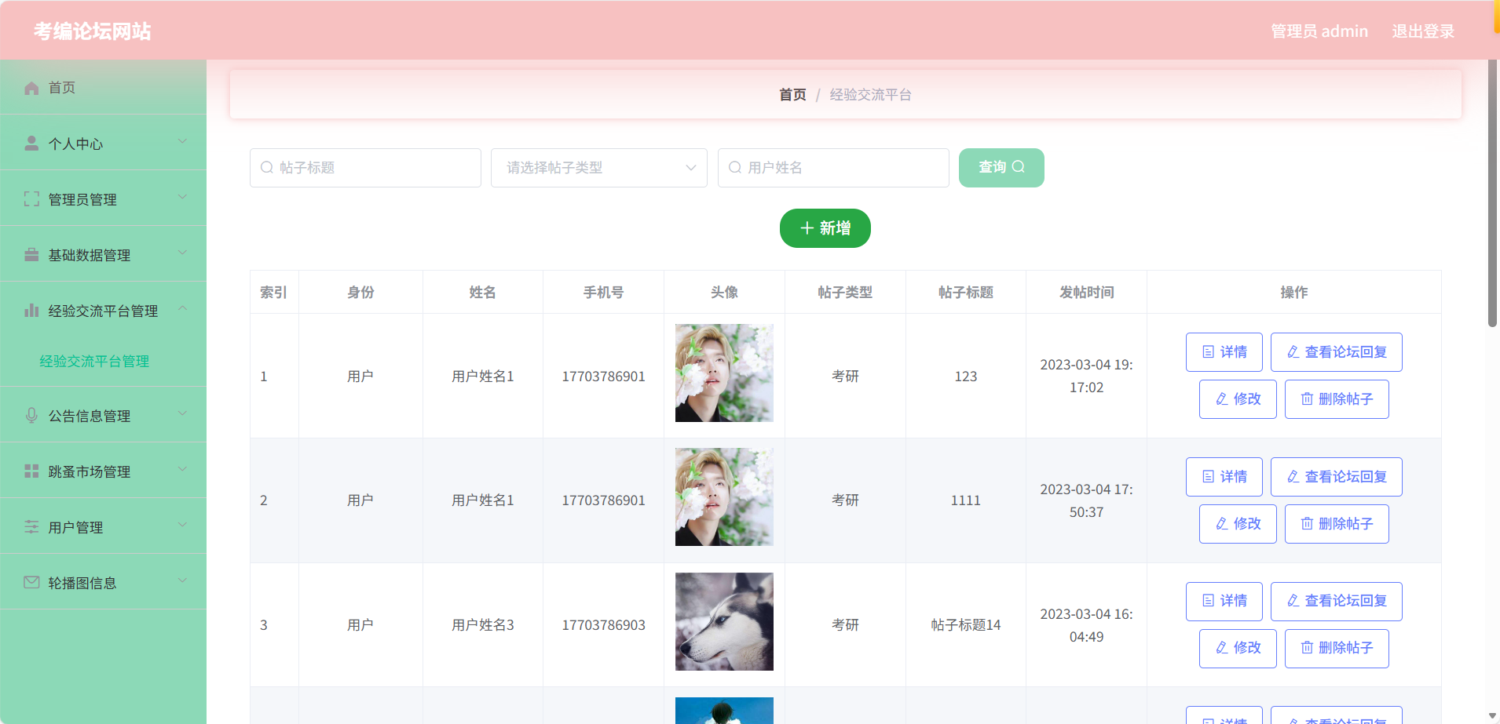Expand the 轮播图信息 menu chevron

(x=182, y=580)
